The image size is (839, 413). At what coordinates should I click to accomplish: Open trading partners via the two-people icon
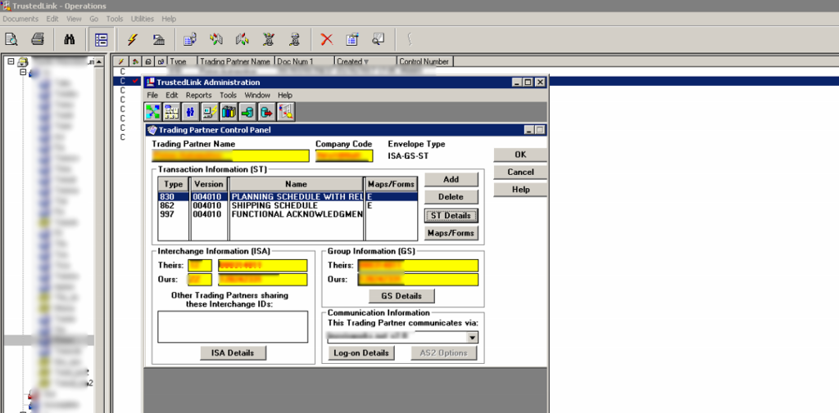pos(190,112)
